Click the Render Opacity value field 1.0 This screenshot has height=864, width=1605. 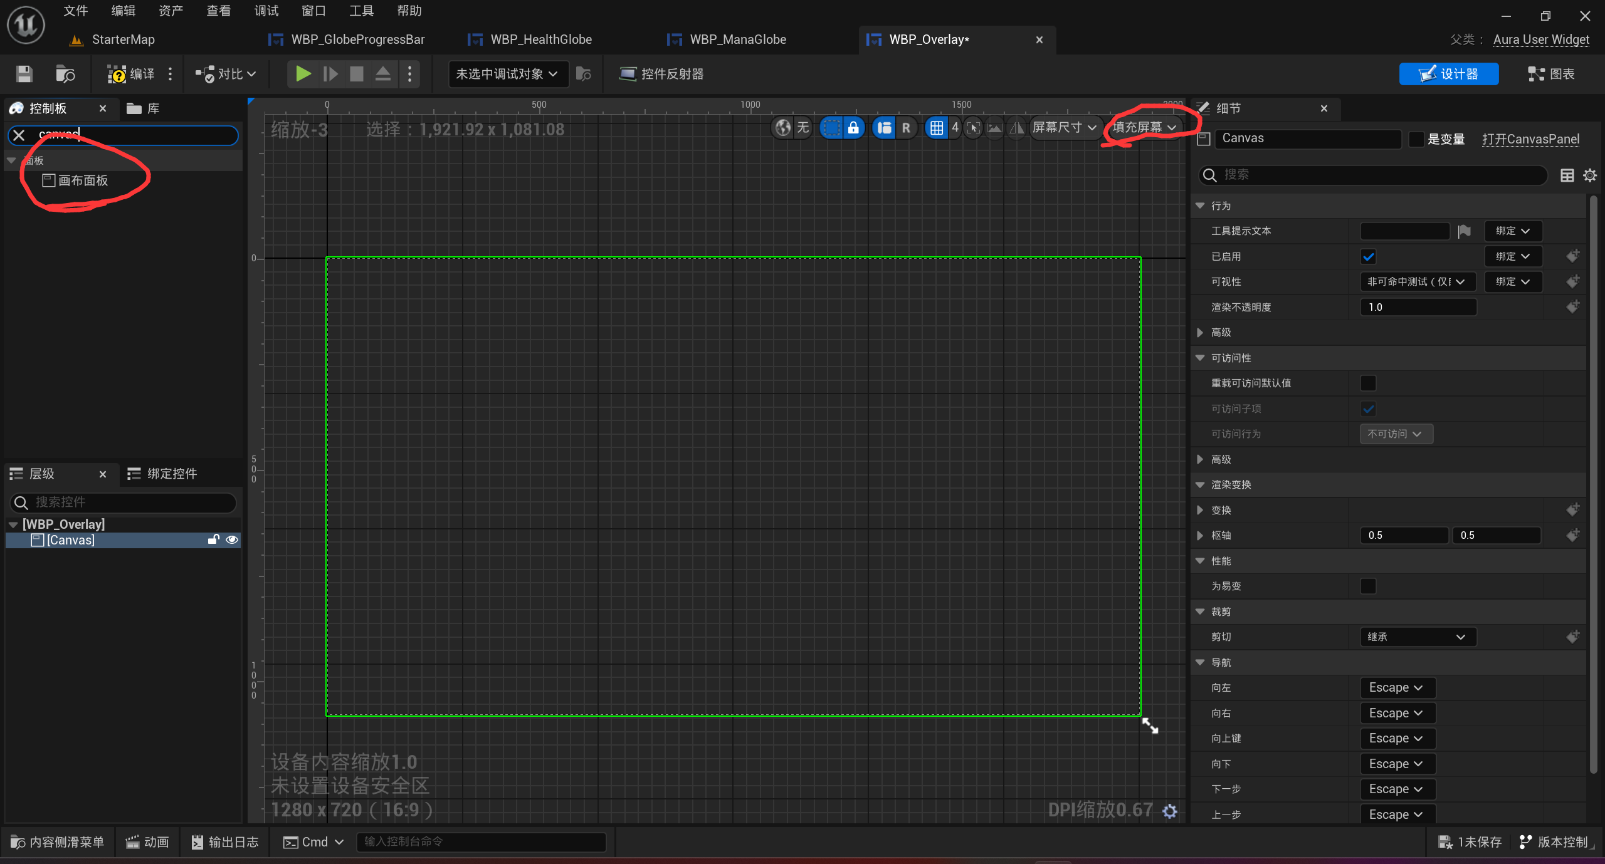pos(1418,307)
